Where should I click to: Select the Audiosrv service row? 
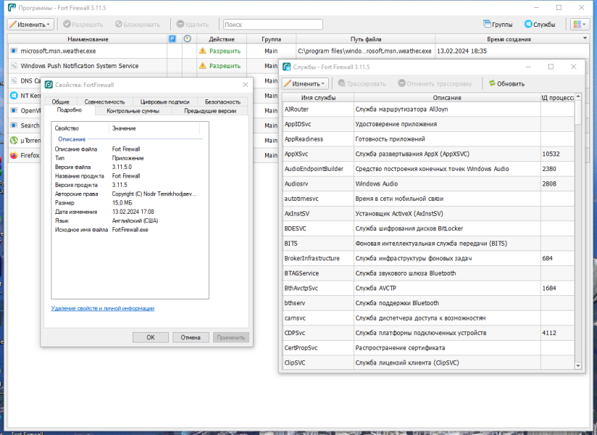[428, 183]
